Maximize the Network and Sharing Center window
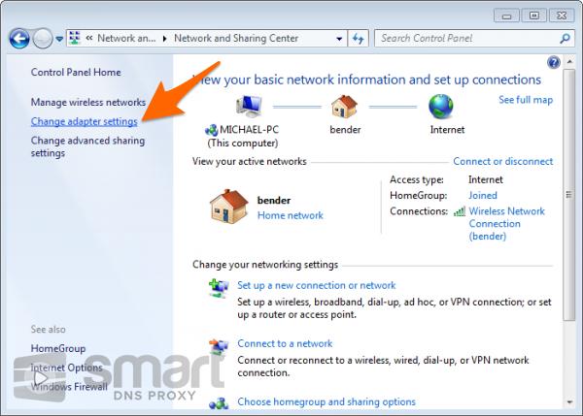Viewport: 583px width, 416px height. [x=534, y=16]
